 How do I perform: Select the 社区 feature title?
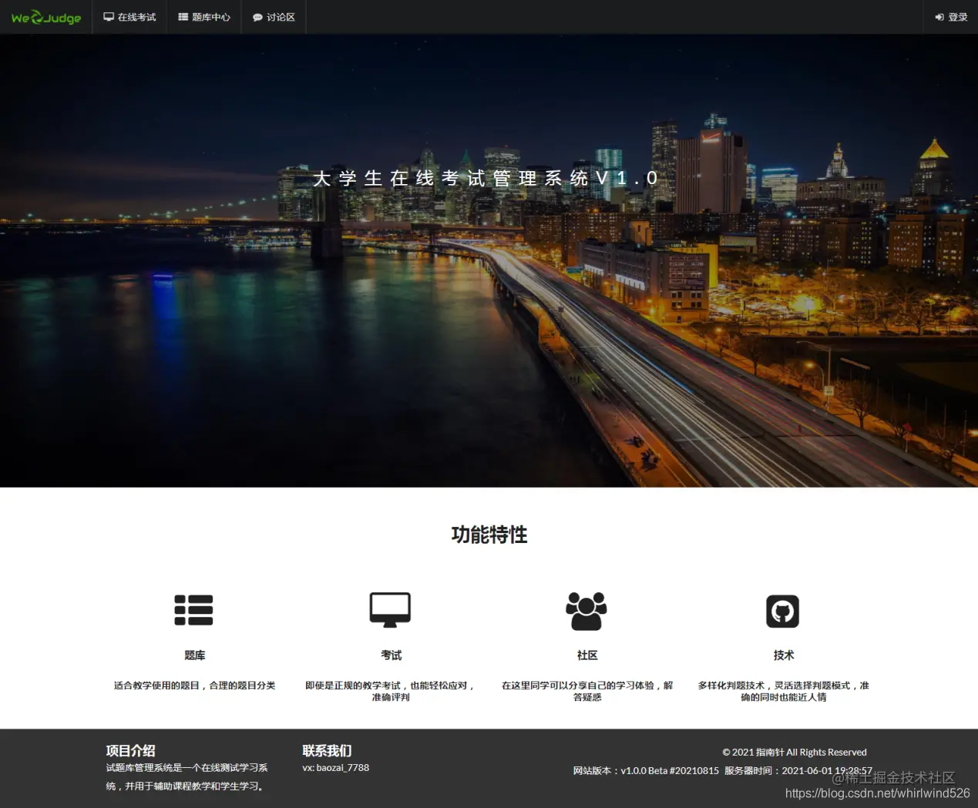(587, 655)
